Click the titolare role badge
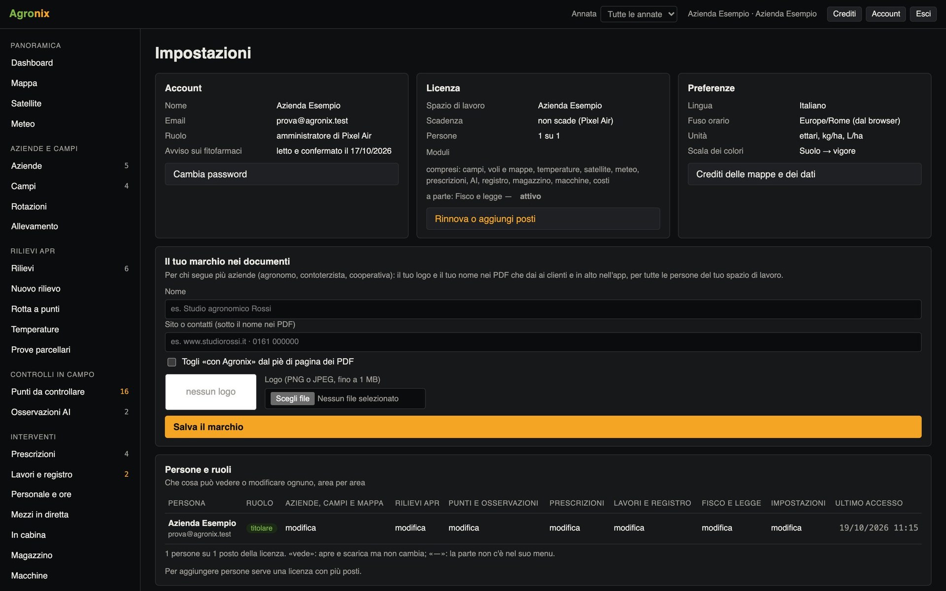Screen dimensions: 946x591 coord(261,528)
